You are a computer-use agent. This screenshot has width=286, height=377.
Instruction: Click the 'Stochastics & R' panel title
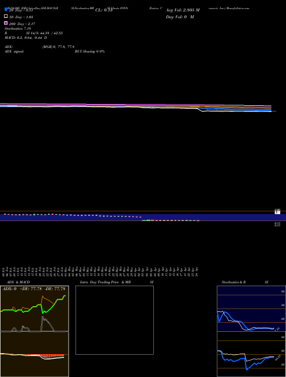(x=233, y=282)
